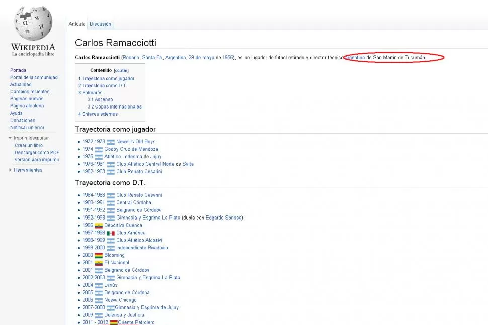Open the Salta link

[x=188, y=164]
